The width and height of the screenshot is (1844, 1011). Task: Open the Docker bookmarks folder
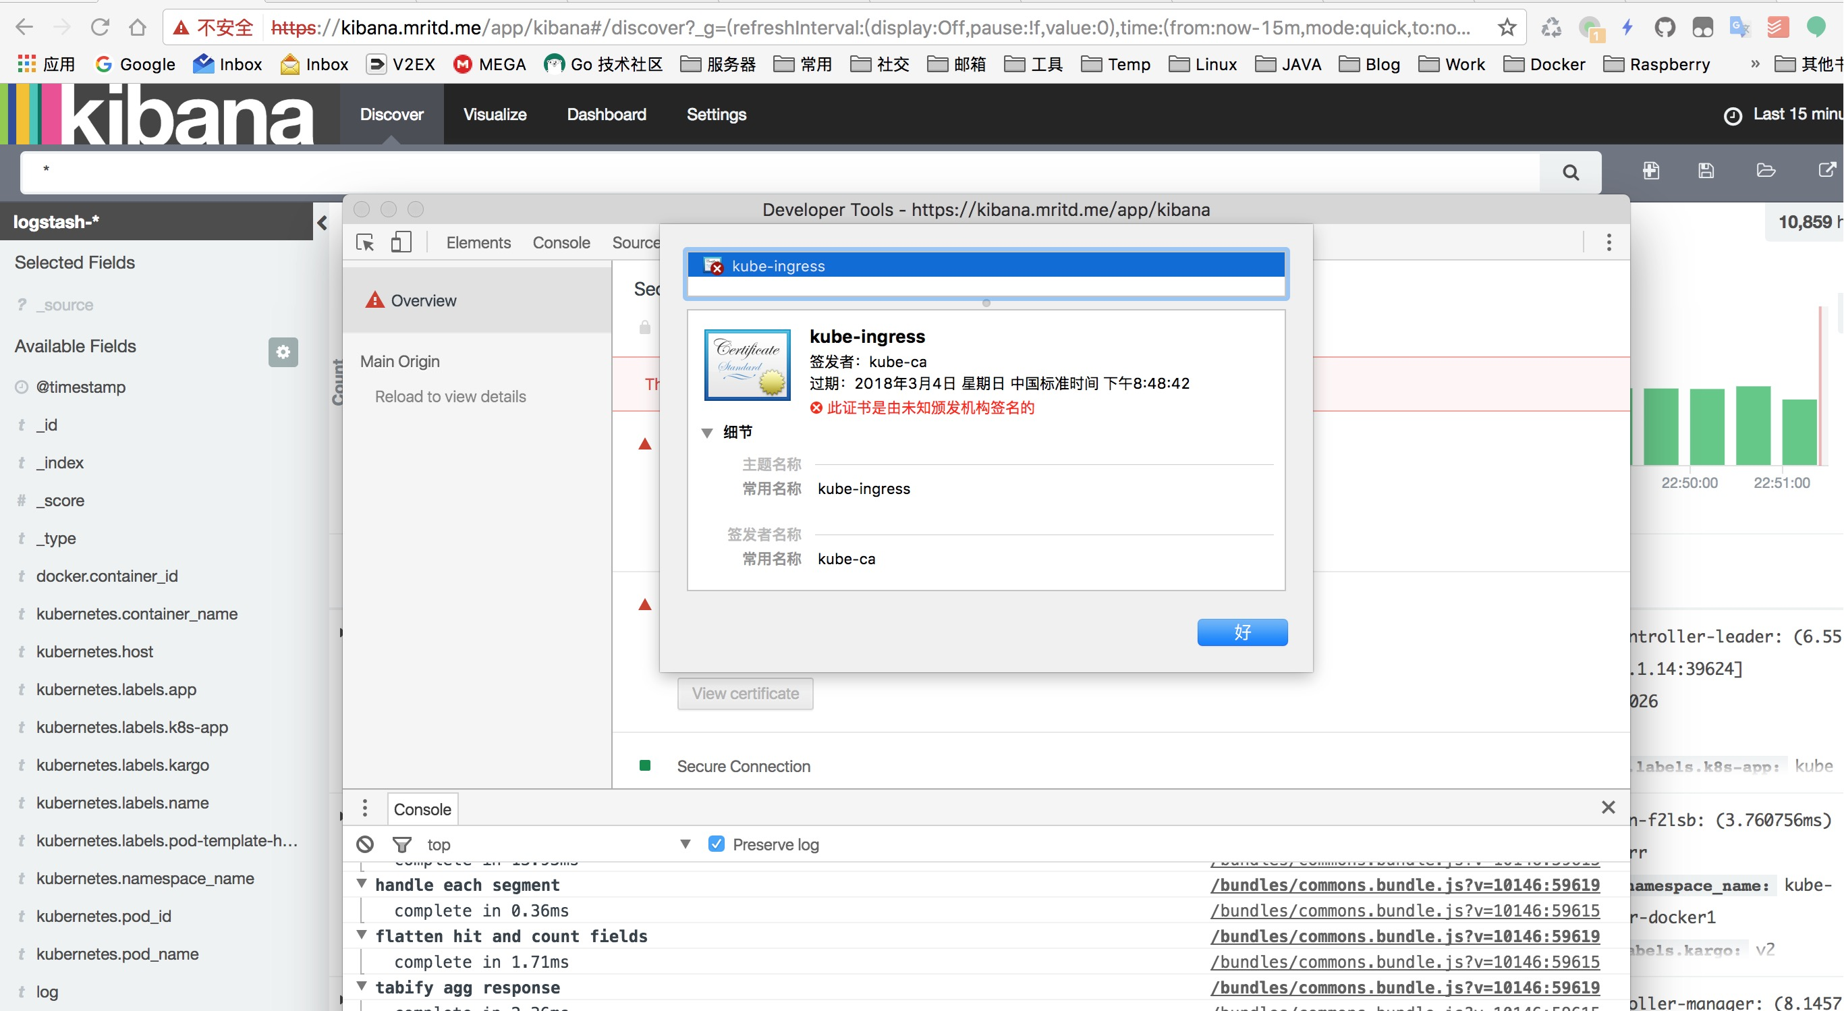coord(1544,63)
